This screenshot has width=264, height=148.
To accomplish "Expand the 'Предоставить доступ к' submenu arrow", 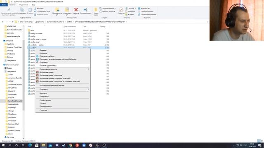I will click(x=88, y=69).
